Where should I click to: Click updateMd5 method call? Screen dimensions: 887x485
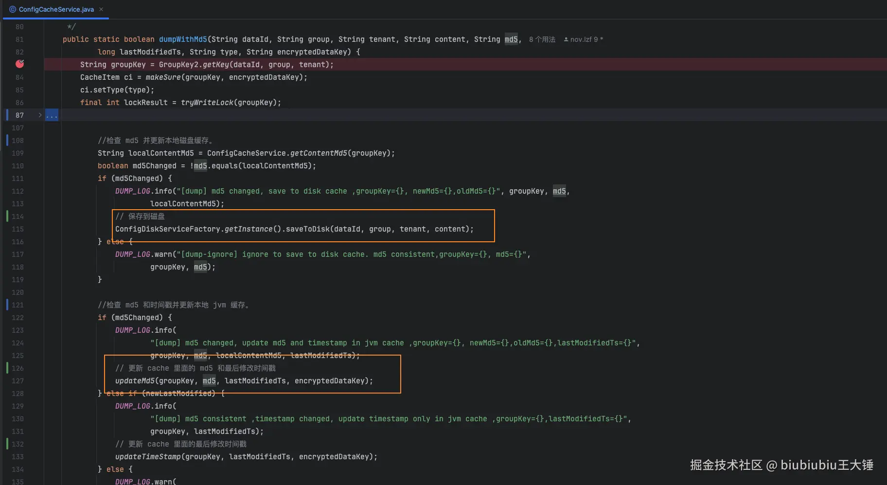135,381
